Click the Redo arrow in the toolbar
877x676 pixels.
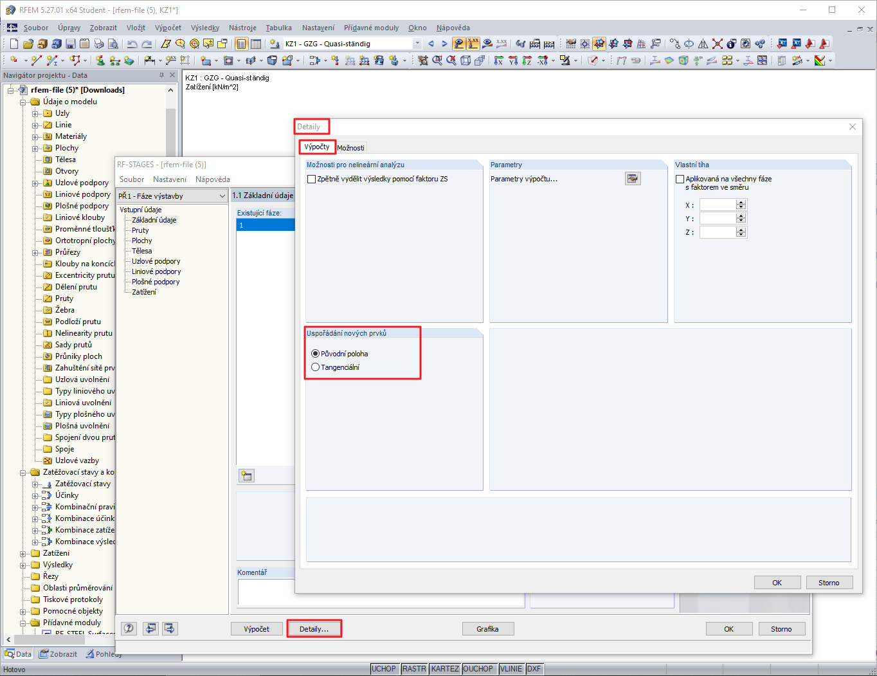click(147, 44)
